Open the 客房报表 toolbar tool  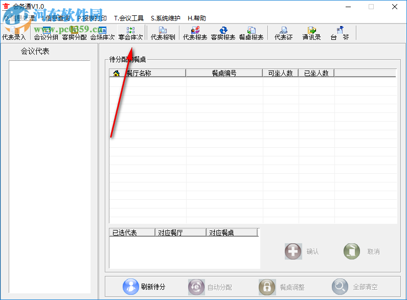pos(223,33)
